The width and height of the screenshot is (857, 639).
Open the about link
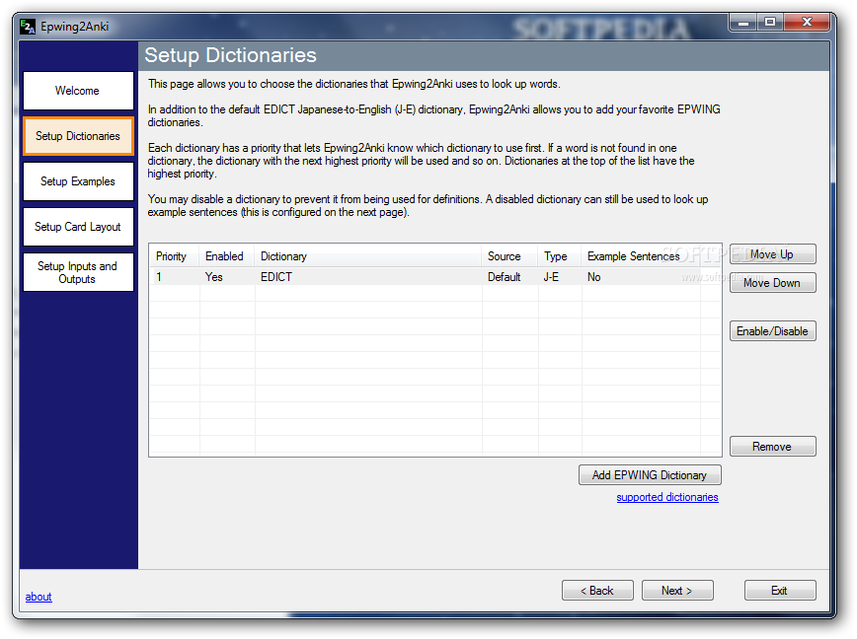39,597
